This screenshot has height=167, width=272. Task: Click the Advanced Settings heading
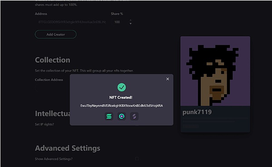pos(68,148)
